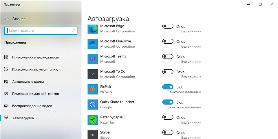Select Автозагрузка in the sidebar
This screenshot has height=139, width=278.
pos(41,118)
